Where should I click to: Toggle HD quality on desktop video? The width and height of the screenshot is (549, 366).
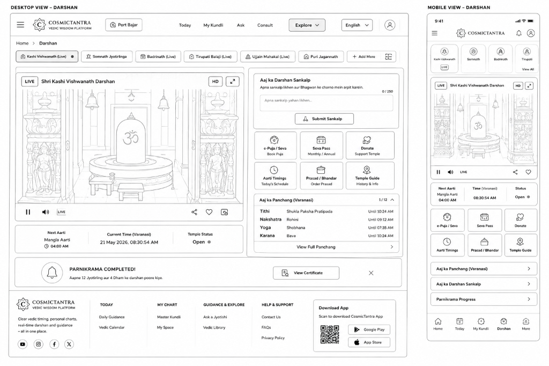216,82
